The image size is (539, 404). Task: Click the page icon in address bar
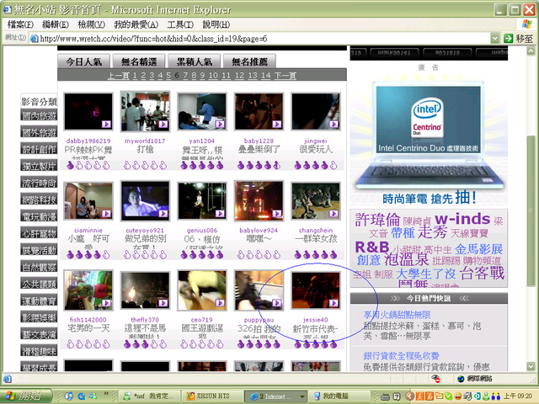coord(34,39)
